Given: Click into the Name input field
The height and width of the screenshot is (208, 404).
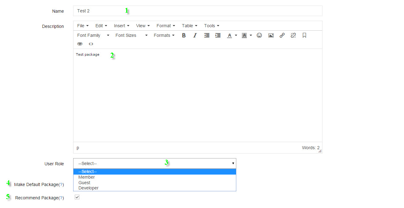Looking at the screenshot, I should (198, 11).
